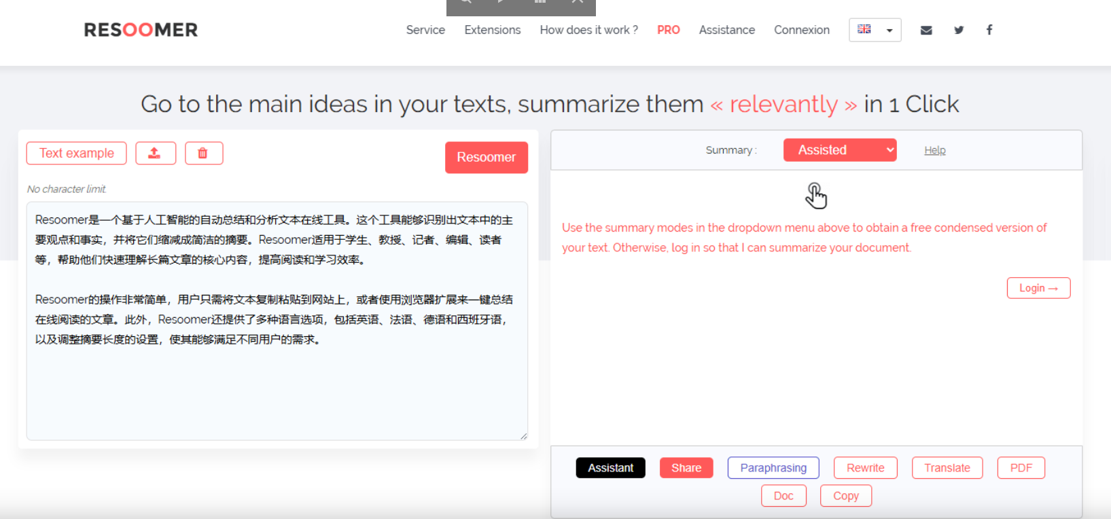The height and width of the screenshot is (519, 1111).
Task: Click the 'Summary :' label
Action: 731,150
